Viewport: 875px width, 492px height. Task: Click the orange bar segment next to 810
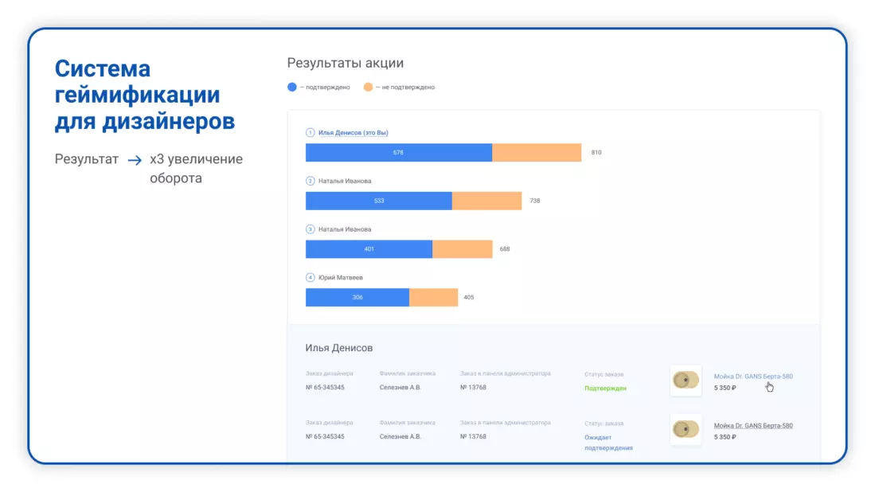pos(537,152)
